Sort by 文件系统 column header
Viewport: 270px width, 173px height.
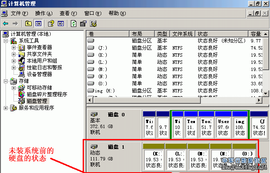[x=183, y=34]
